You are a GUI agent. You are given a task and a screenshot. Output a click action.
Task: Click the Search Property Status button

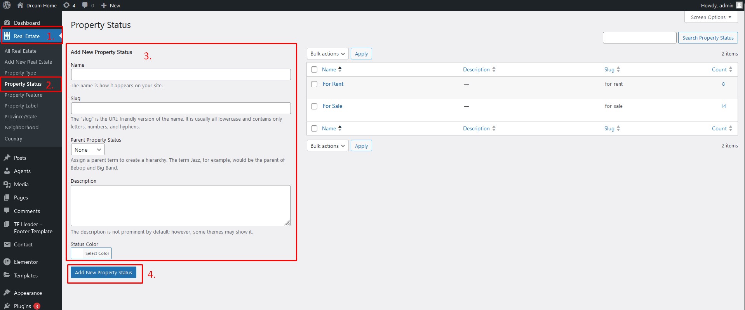point(708,38)
